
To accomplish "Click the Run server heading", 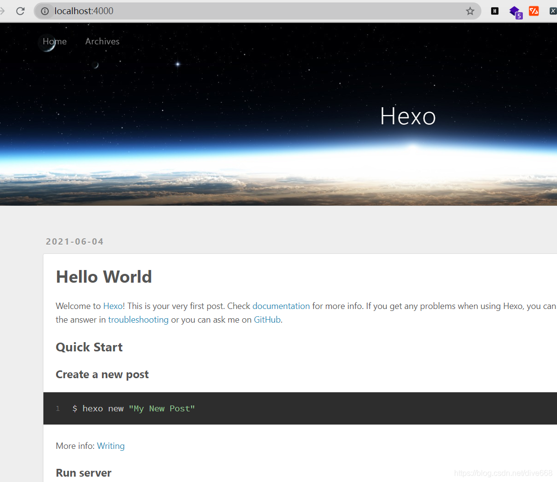I will tap(84, 473).
